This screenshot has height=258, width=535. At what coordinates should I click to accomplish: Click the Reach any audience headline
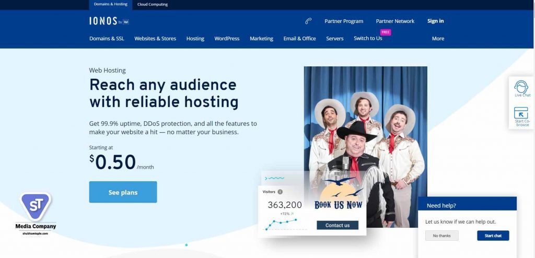click(164, 93)
